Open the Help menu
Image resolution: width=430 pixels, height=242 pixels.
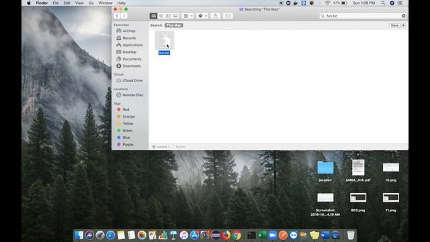121,3
